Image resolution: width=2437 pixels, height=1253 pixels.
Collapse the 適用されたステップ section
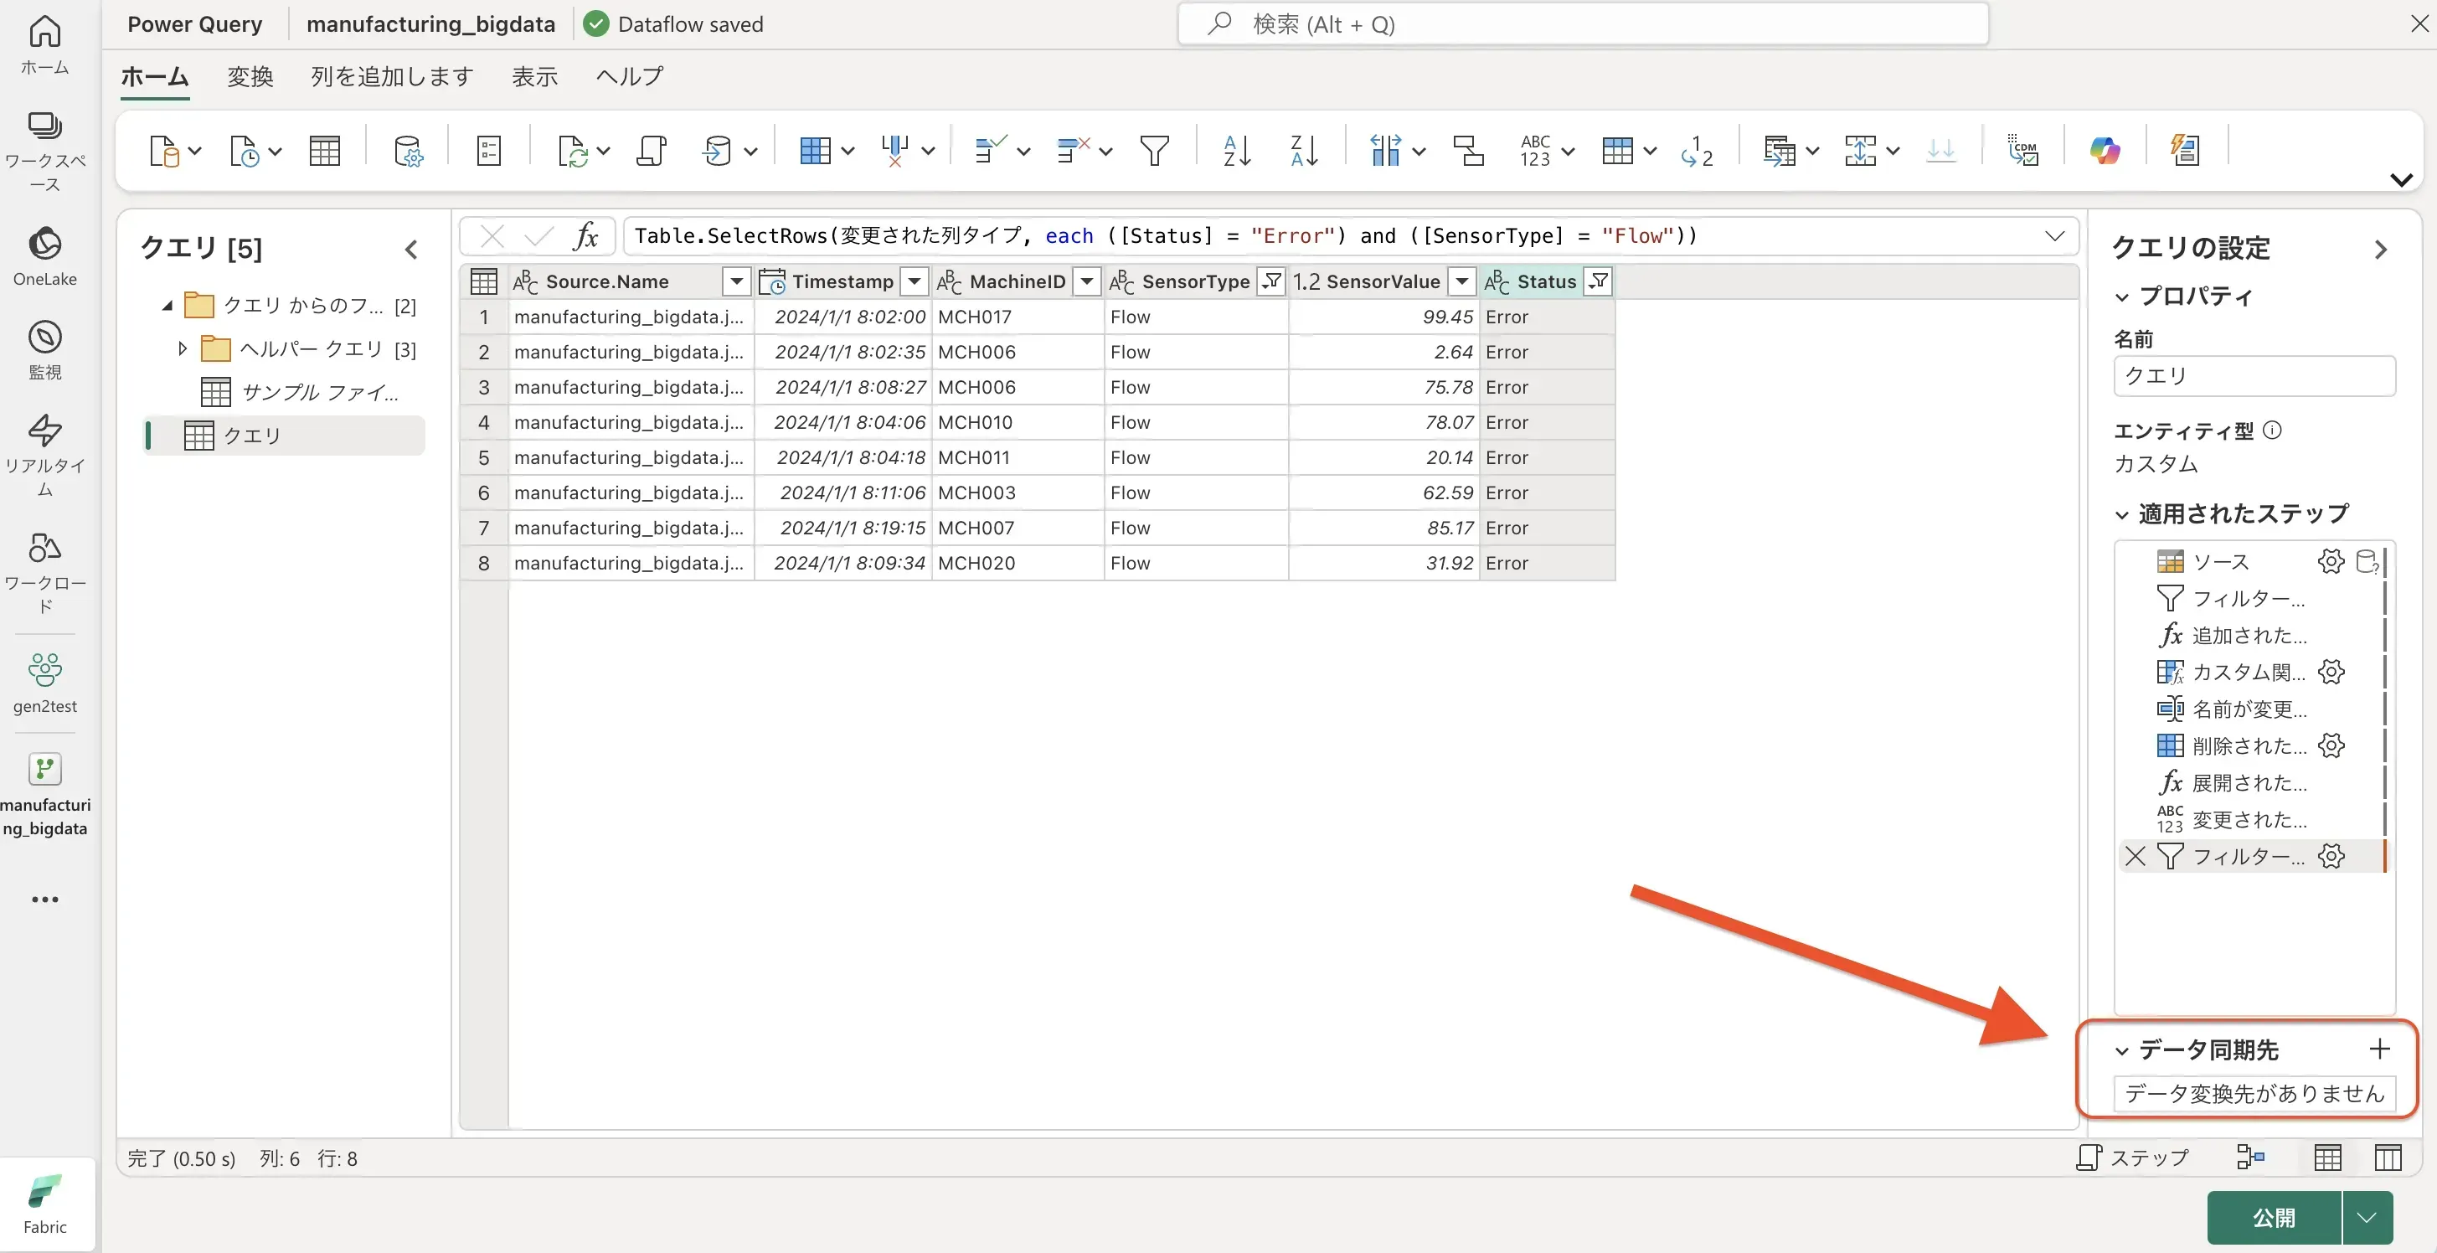coord(2122,514)
